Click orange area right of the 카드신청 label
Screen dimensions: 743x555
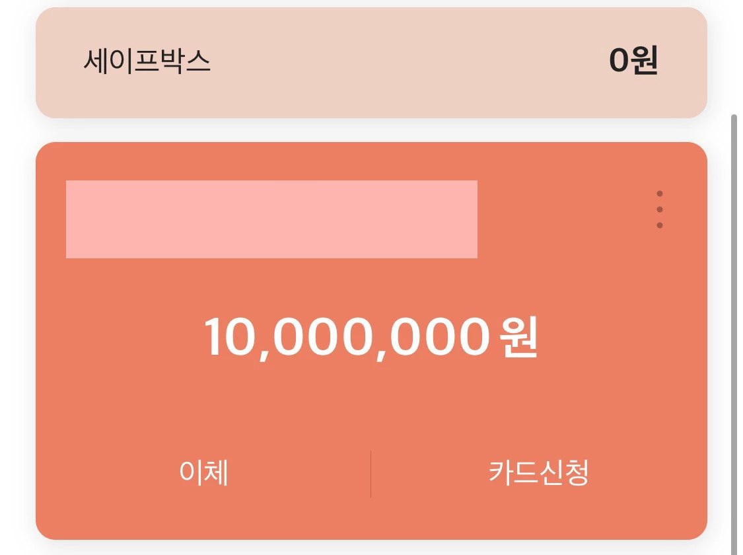coord(647,473)
